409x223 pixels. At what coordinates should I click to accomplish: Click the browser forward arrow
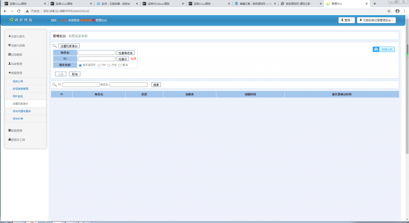click(12, 11)
